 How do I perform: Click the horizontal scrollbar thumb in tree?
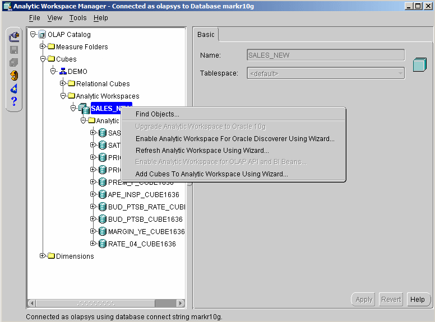click(x=95, y=303)
